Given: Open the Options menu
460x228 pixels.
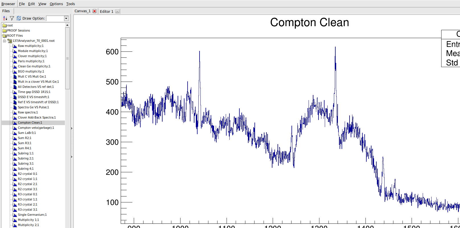Looking at the screenshot, I should coord(56,4).
